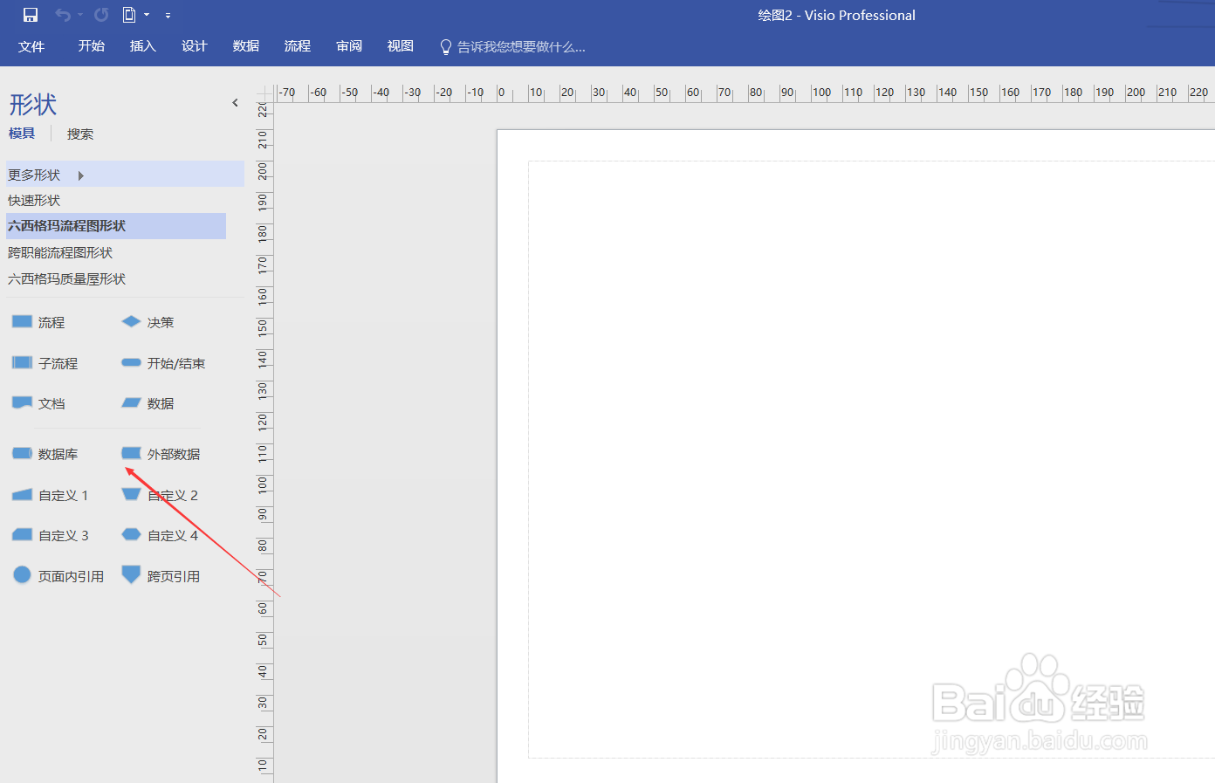Click the Save icon in quick access toolbar

(x=31, y=15)
